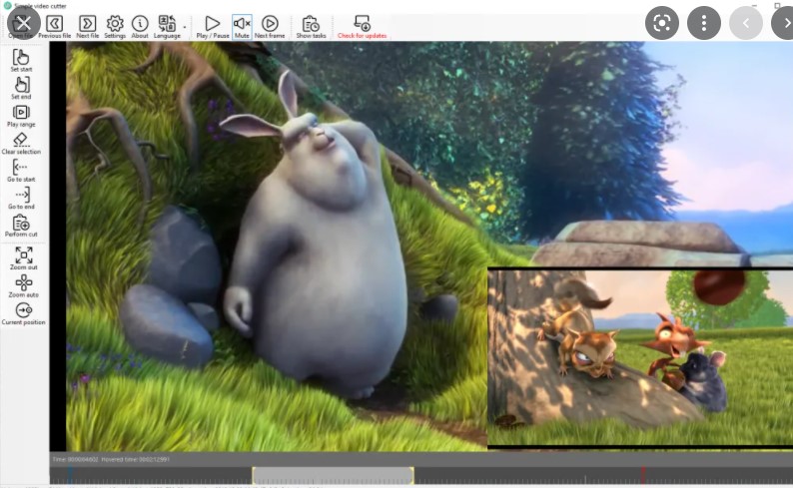This screenshot has height=488, width=793.
Task: Click Set end tool
Action: pyautogui.click(x=21, y=88)
